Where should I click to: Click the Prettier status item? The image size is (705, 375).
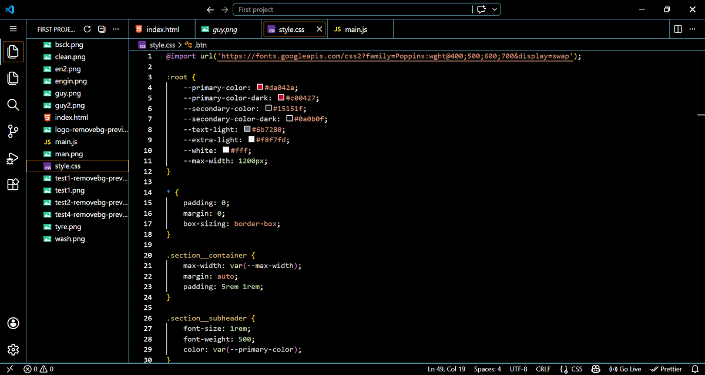click(x=666, y=369)
